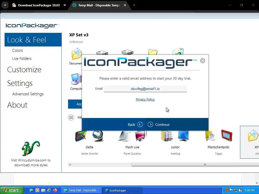Open the Privacy Policy link
This screenshot has width=259, height=194.
pos(145,100)
